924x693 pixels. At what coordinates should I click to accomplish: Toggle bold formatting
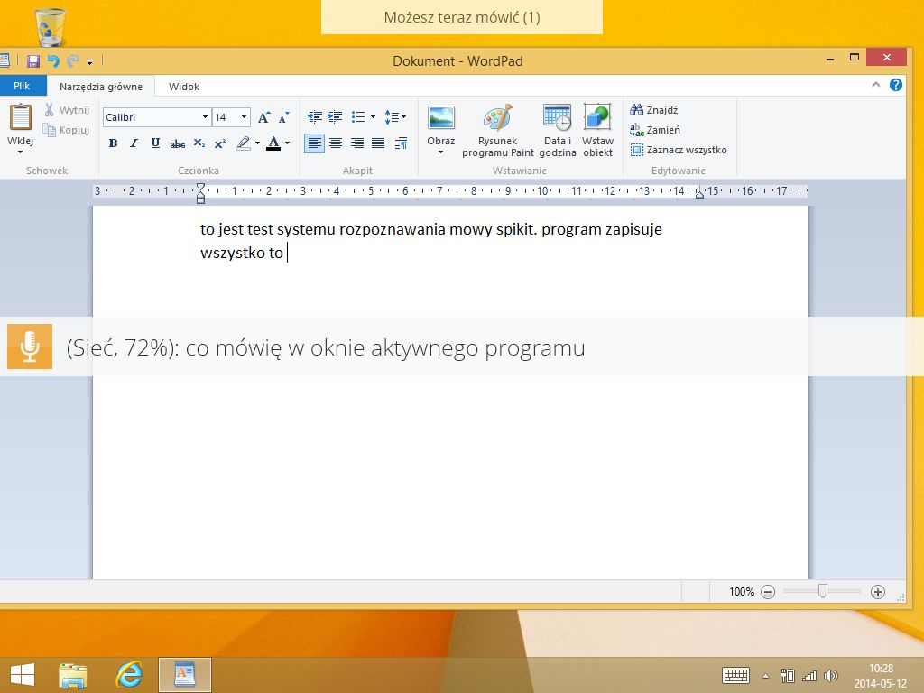[x=113, y=143]
